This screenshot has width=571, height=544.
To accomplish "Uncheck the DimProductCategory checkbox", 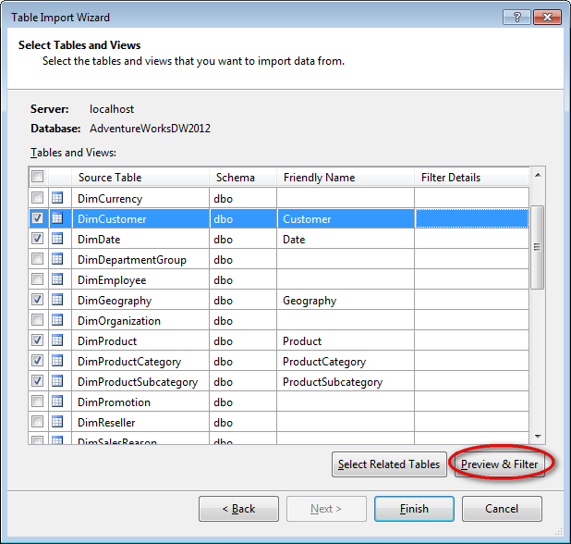I will coord(38,361).
